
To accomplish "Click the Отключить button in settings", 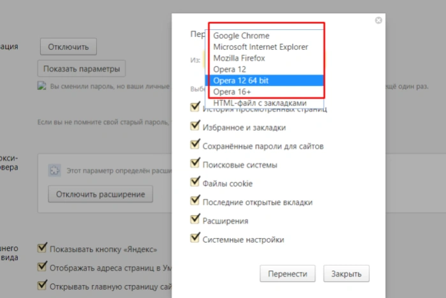I will pyautogui.click(x=68, y=47).
